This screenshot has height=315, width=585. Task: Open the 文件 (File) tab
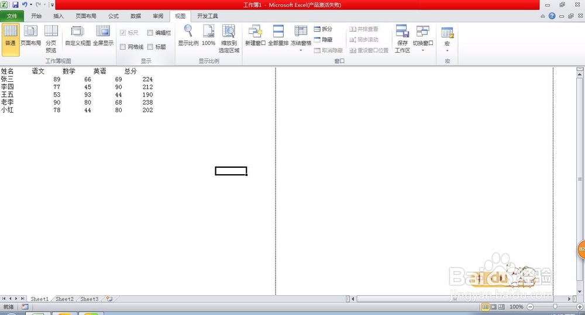tap(12, 16)
